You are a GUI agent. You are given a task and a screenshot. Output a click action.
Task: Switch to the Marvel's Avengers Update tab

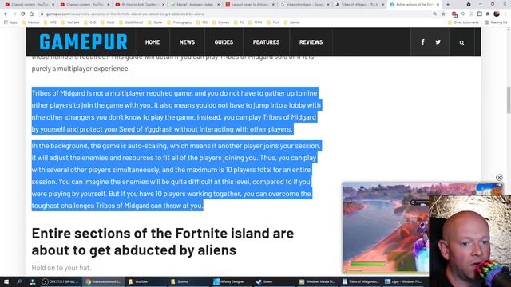[195, 5]
